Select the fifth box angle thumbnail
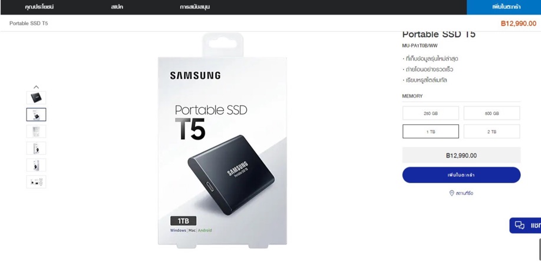Viewport: 541px width, 262px height. click(36, 165)
